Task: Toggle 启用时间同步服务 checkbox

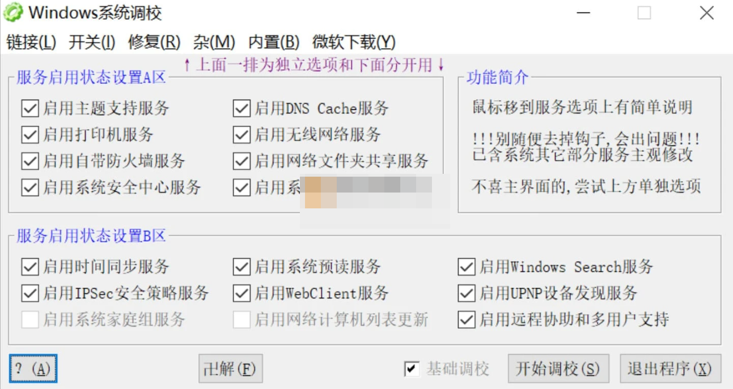Action: click(29, 267)
